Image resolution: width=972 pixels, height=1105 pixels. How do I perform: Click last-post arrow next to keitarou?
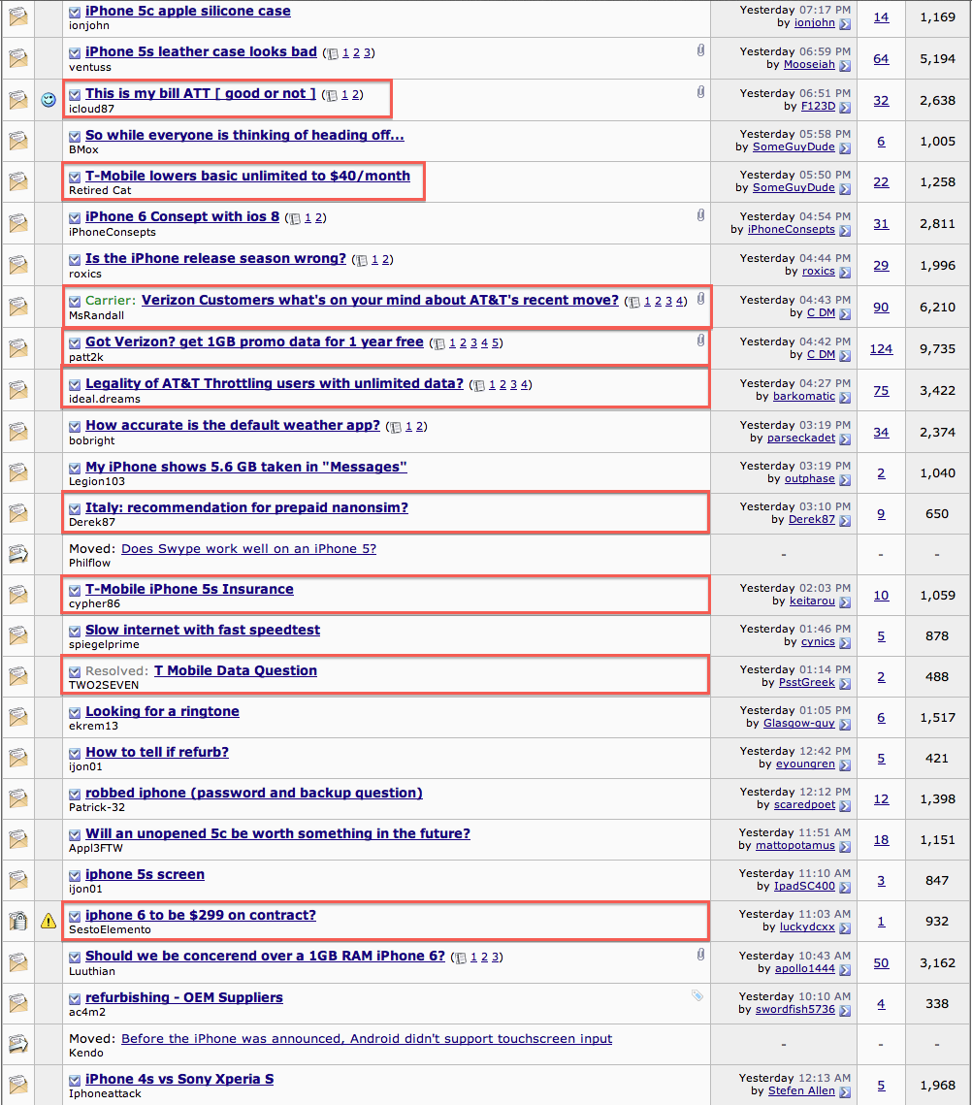pos(845,601)
